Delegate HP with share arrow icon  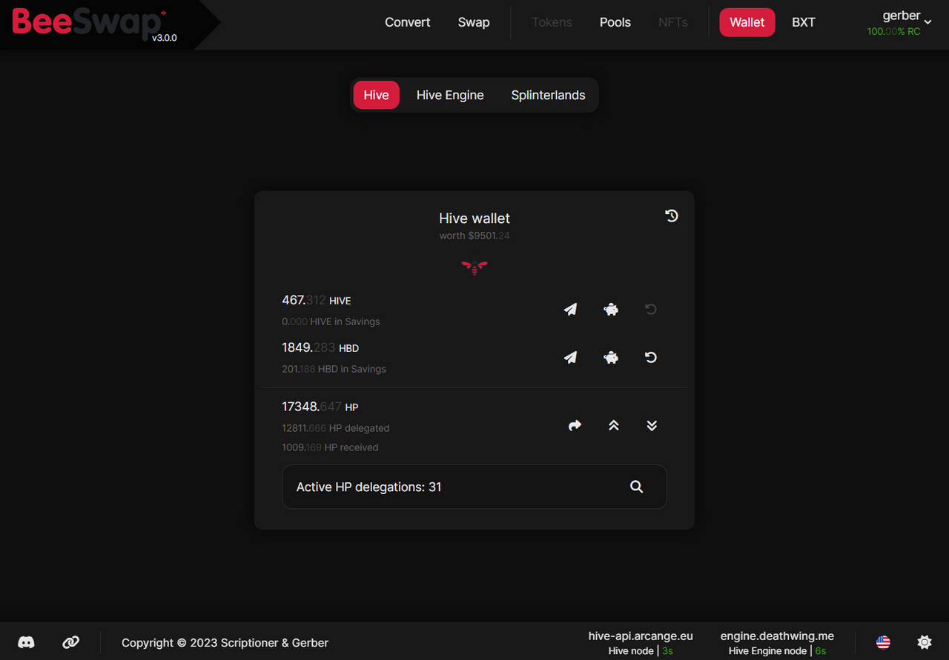pos(575,425)
